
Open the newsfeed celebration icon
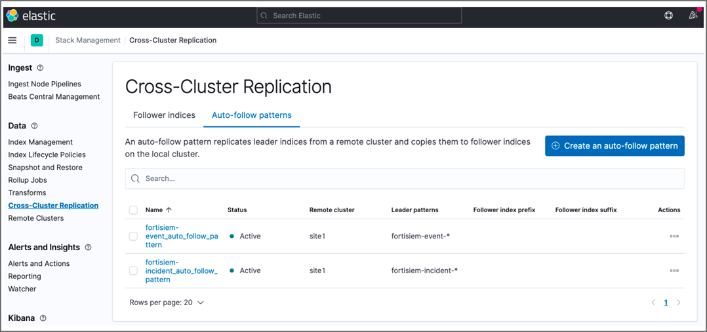[x=693, y=16]
